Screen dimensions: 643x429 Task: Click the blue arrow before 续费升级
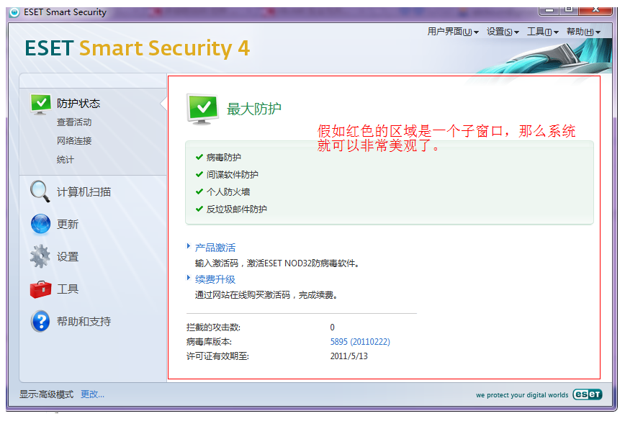point(188,277)
